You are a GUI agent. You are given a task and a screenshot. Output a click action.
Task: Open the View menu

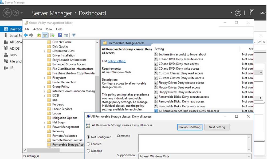(49, 29)
